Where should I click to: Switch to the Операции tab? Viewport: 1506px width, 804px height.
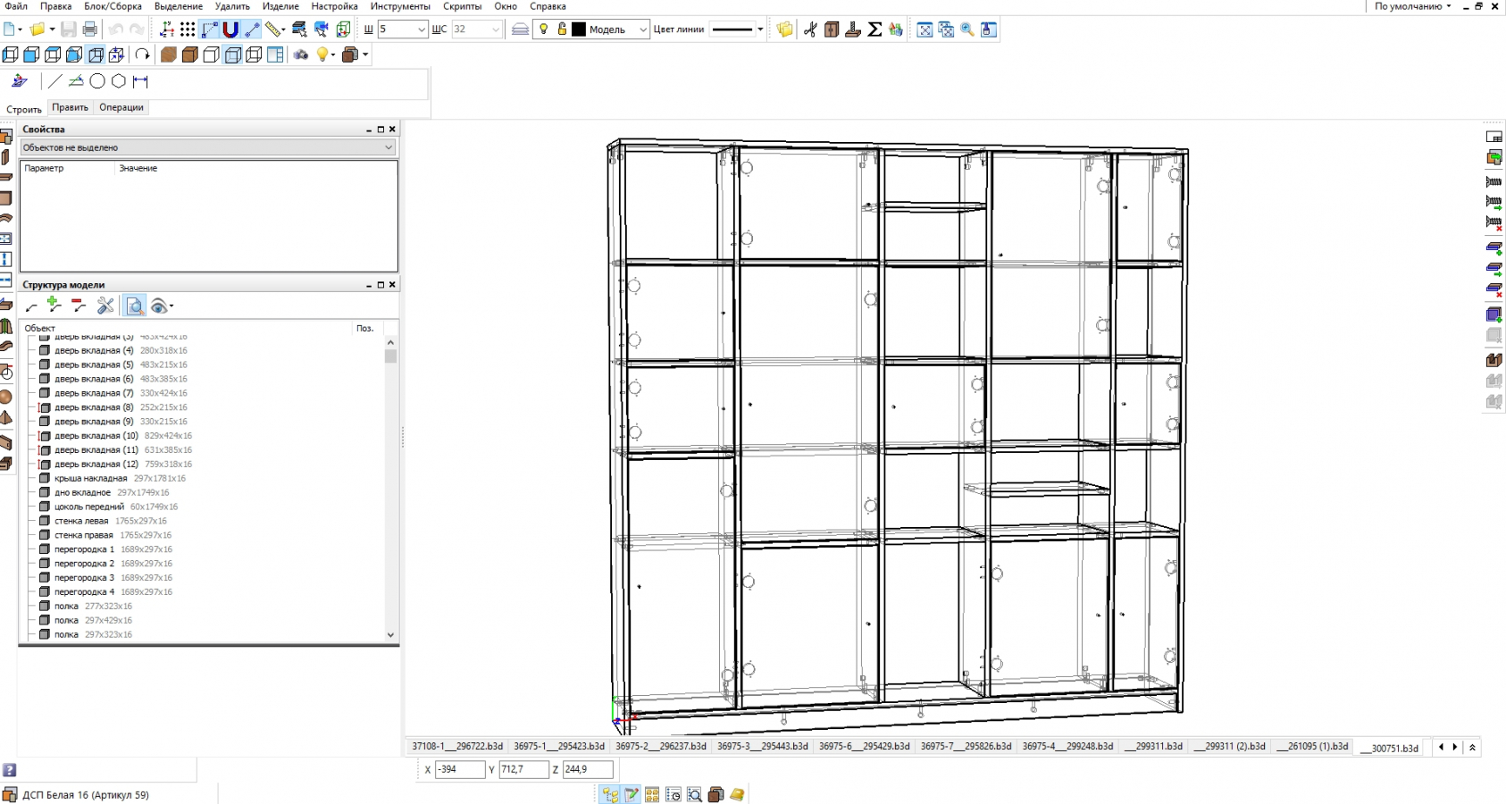pyautogui.click(x=121, y=107)
